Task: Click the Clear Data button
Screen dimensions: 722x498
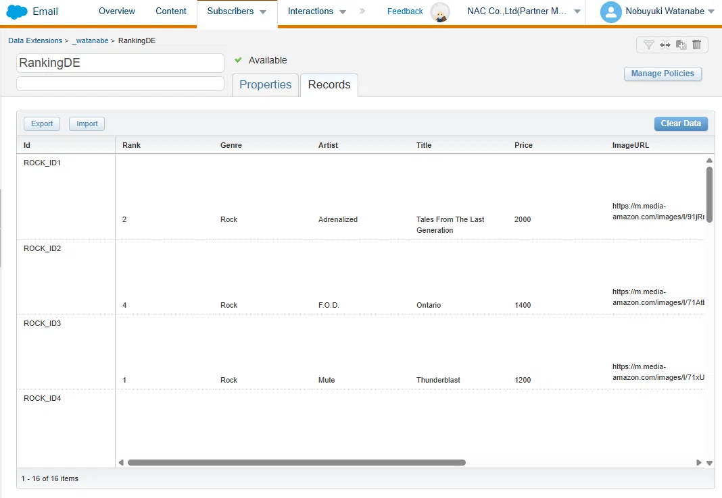Action: (x=681, y=123)
